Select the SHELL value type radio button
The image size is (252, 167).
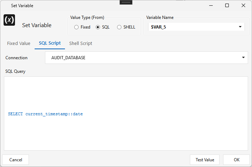(119, 27)
